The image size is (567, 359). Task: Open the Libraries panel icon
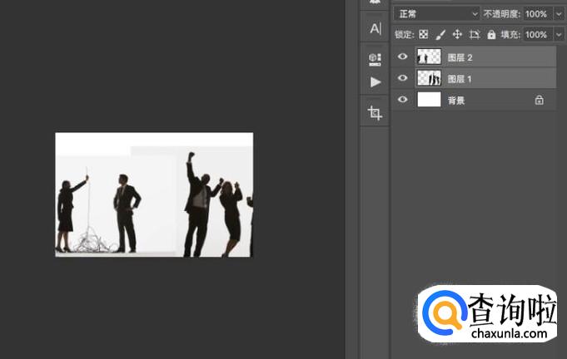(x=375, y=58)
